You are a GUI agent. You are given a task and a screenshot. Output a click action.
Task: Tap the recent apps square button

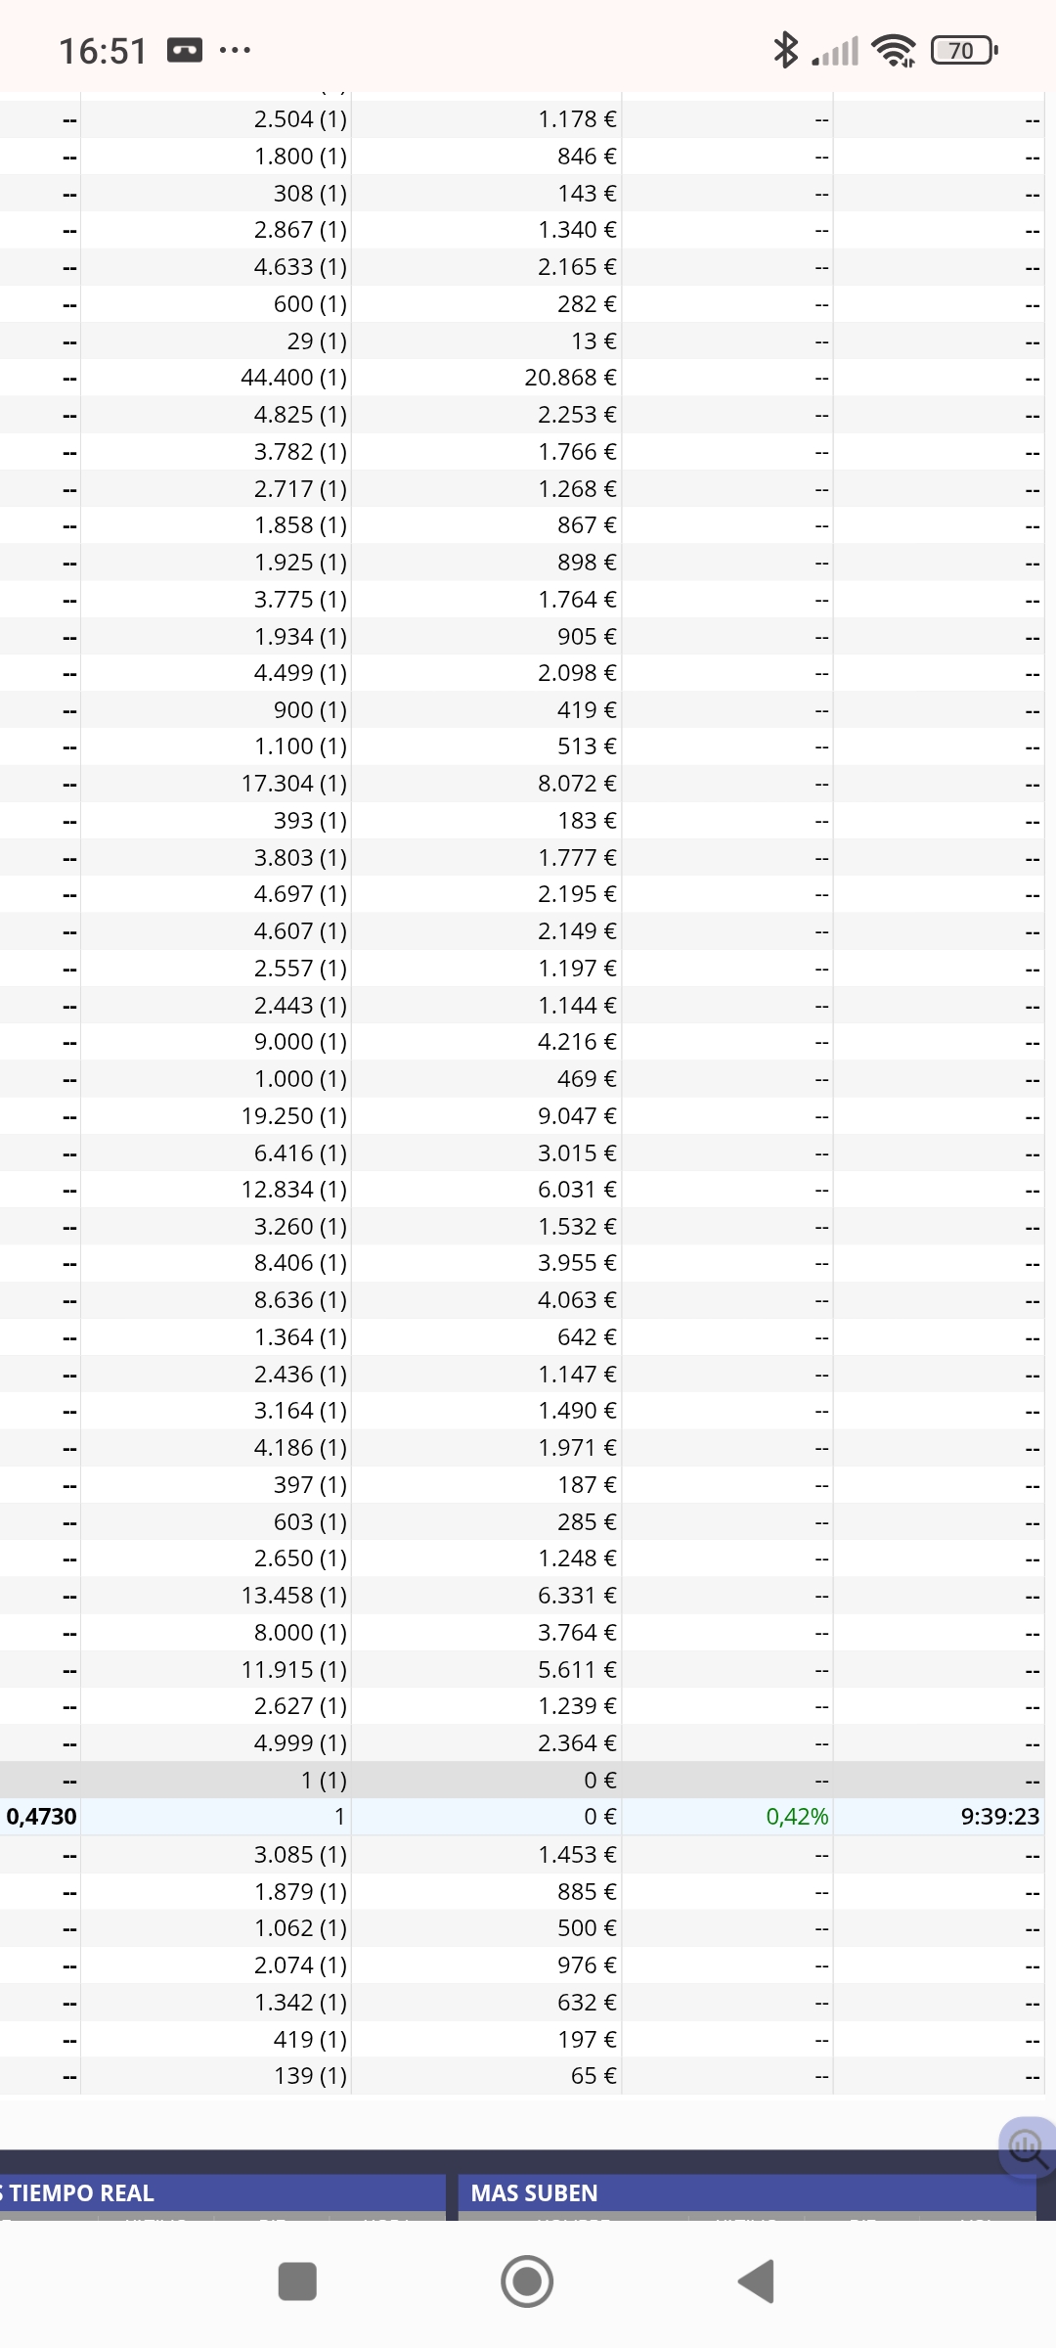tap(297, 2281)
